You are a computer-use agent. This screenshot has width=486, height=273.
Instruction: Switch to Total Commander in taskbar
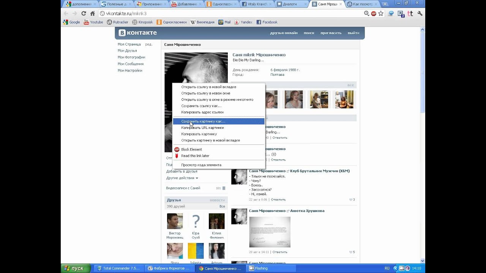pos(118,268)
